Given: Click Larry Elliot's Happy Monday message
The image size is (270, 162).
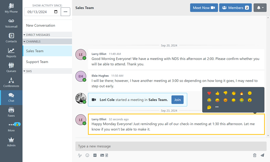Looking at the screenshot, I should click(176, 124).
